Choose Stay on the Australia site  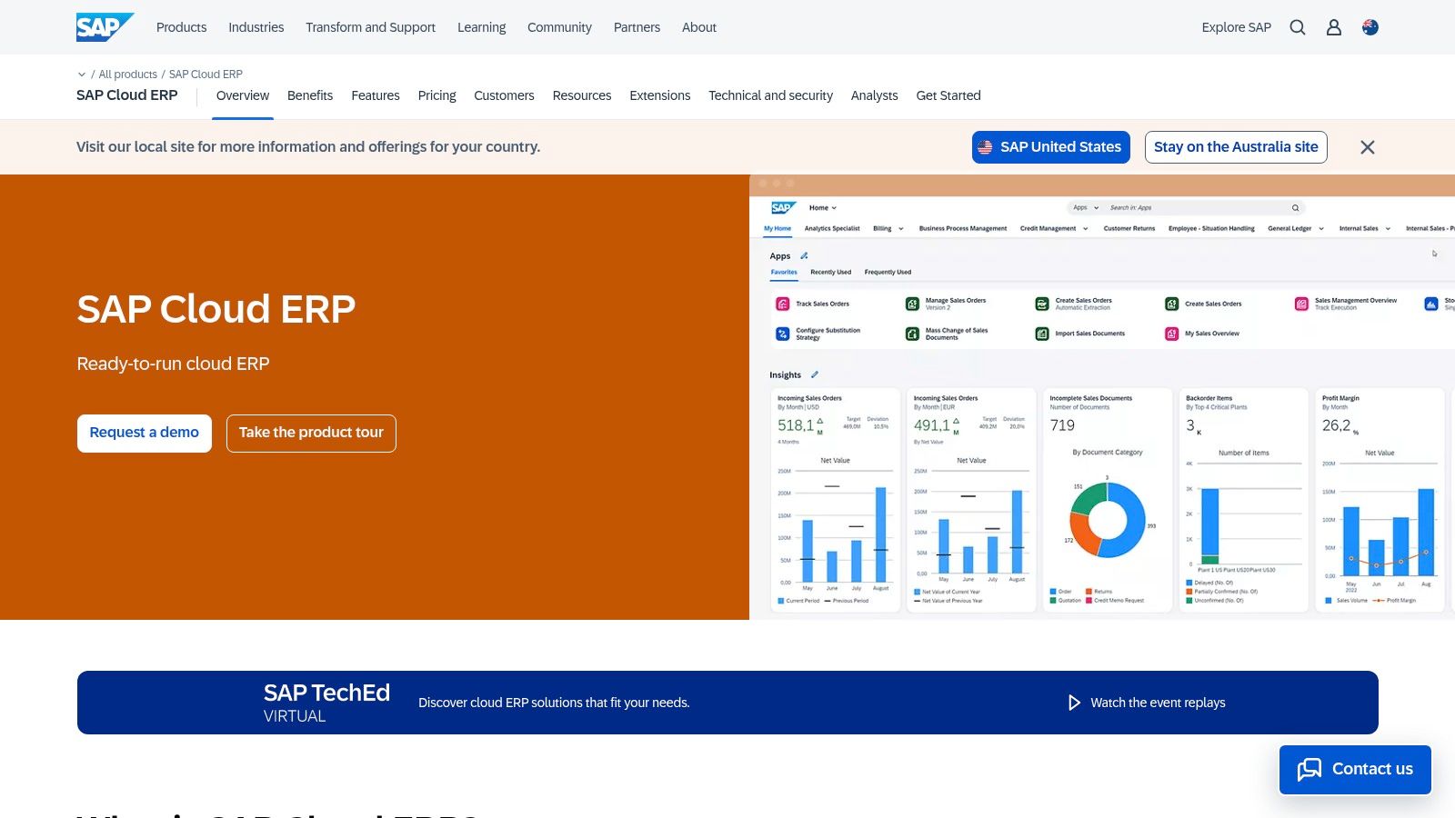(1236, 146)
